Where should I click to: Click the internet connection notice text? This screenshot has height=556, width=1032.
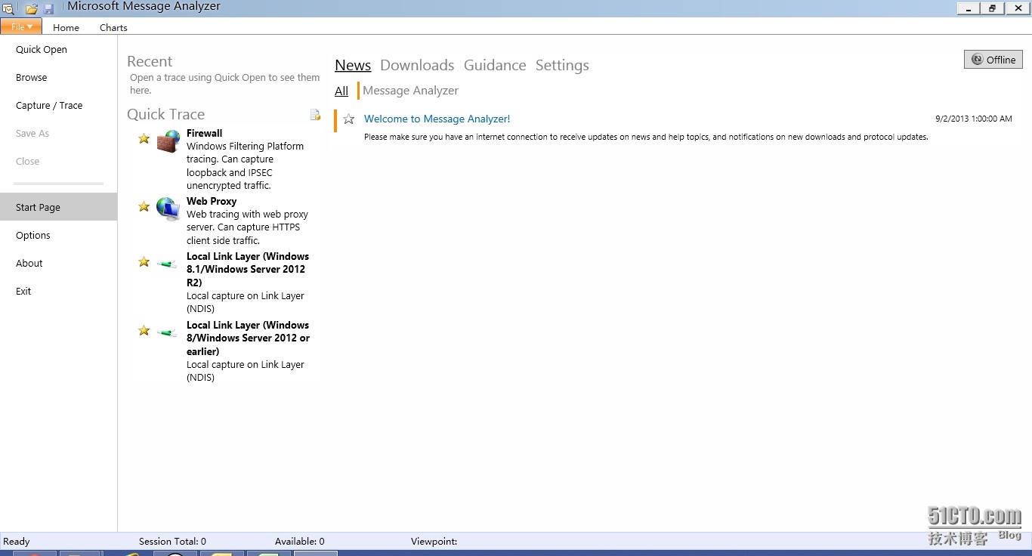(x=646, y=137)
